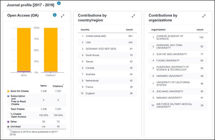Select Subscription and Free to Read legend dot
Viewport: 215px width, 140px height.
(8, 96)
